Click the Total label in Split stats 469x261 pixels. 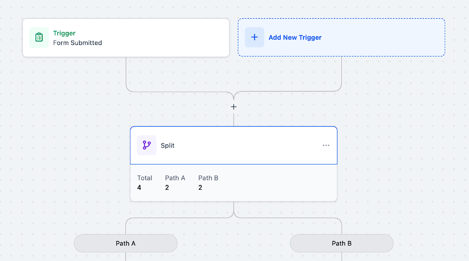[145, 178]
